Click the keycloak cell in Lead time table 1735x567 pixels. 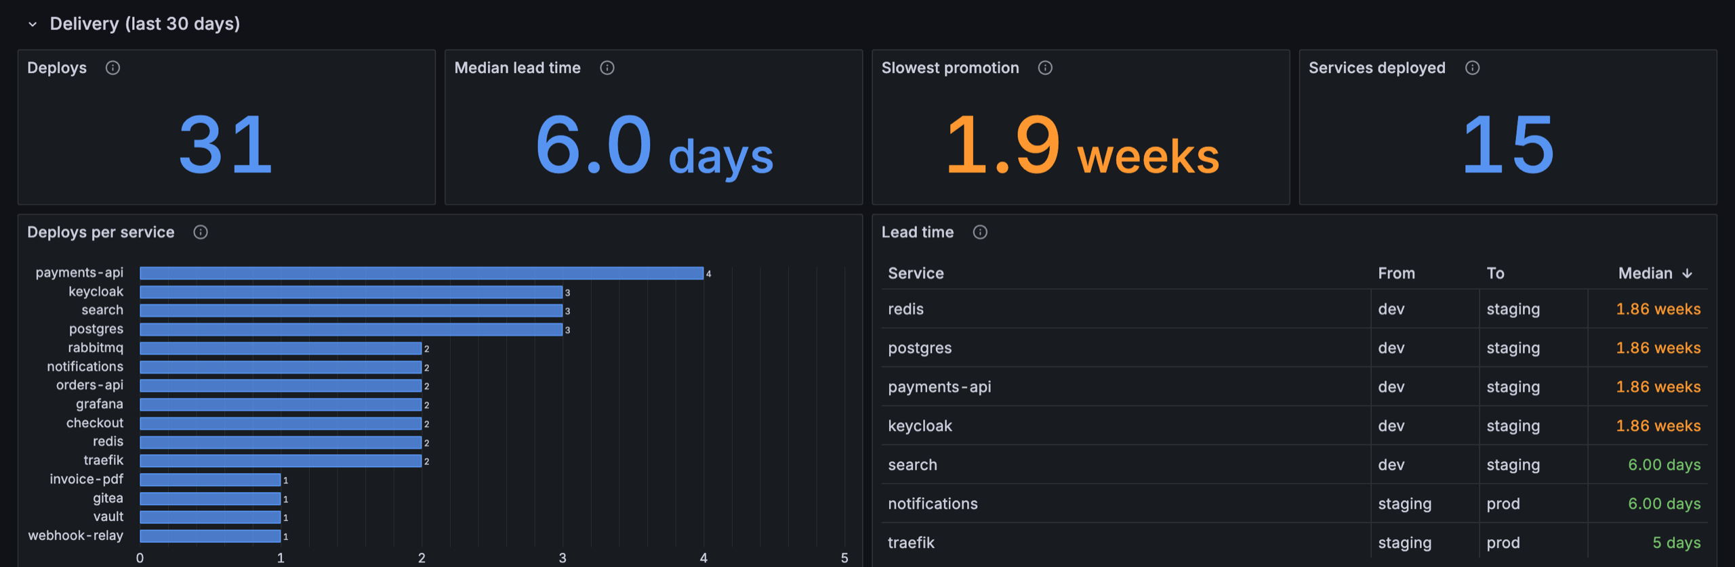click(x=1126, y=426)
